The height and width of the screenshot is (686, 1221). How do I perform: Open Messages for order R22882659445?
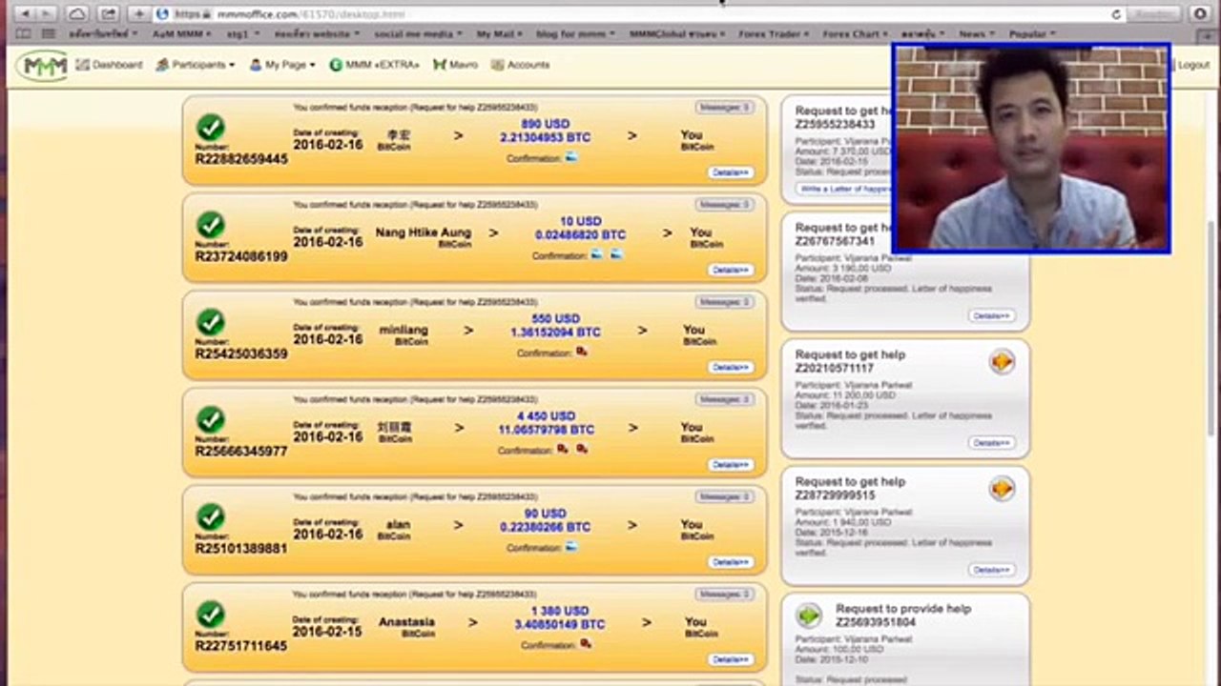pyautogui.click(x=724, y=108)
